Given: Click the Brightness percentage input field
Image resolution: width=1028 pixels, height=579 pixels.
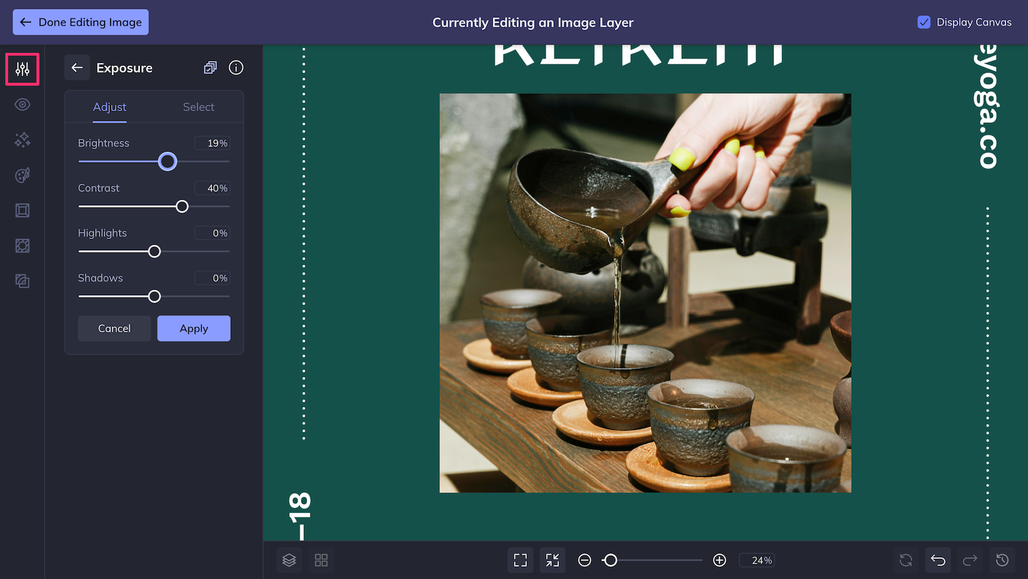Looking at the screenshot, I should coord(213,143).
